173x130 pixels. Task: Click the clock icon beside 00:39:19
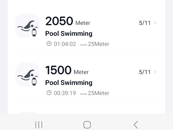tap(49, 93)
